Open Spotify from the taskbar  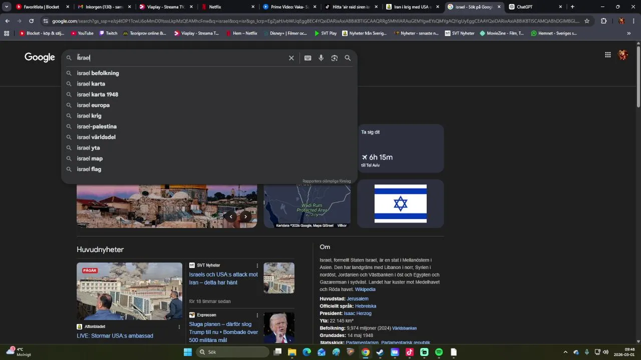(x=439, y=352)
